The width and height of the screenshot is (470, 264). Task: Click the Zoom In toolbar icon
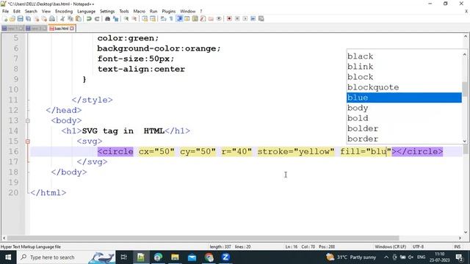[126, 18]
